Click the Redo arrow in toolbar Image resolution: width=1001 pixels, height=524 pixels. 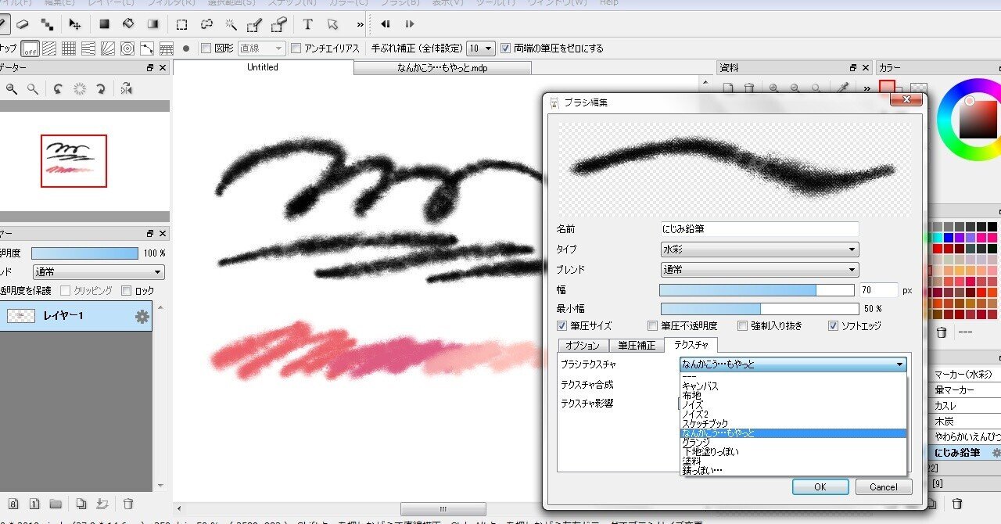[410, 24]
